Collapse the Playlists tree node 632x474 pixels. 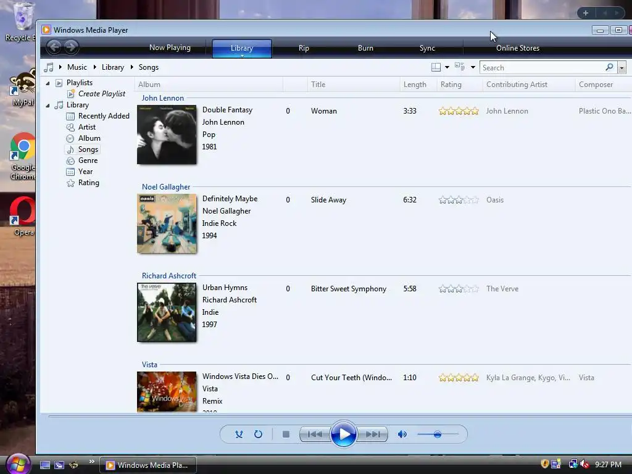48,83
